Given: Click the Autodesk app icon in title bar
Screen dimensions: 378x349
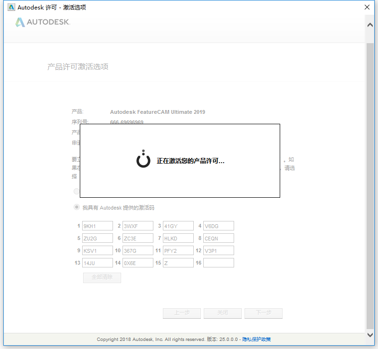Looking at the screenshot, I should [x=11, y=7].
